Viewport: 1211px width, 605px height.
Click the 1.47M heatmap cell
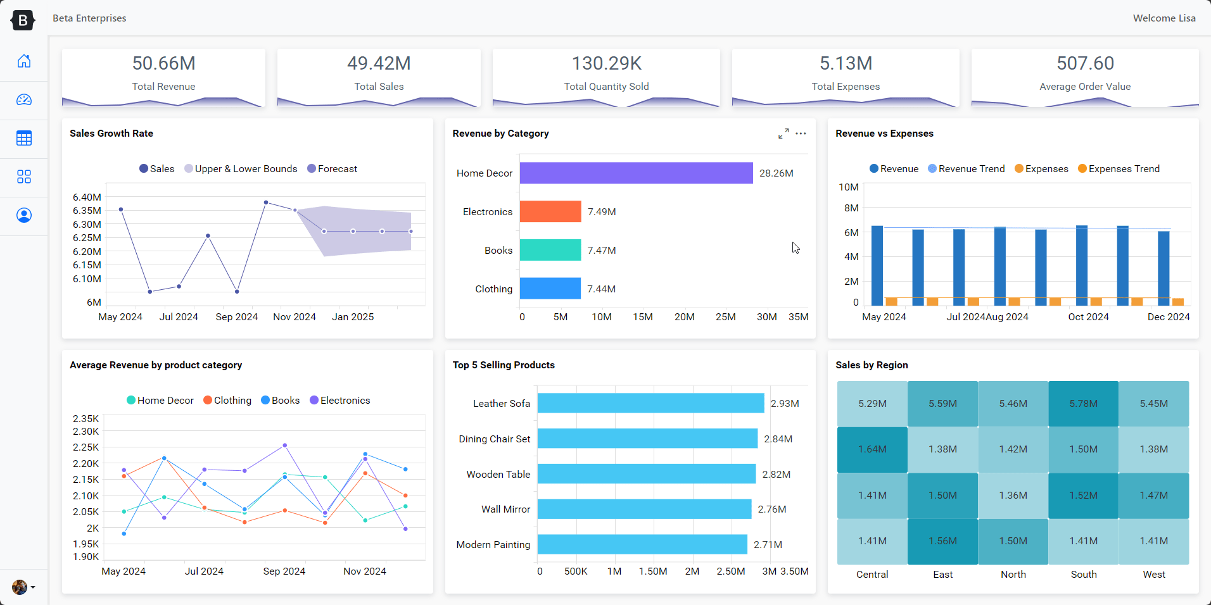[1154, 496]
